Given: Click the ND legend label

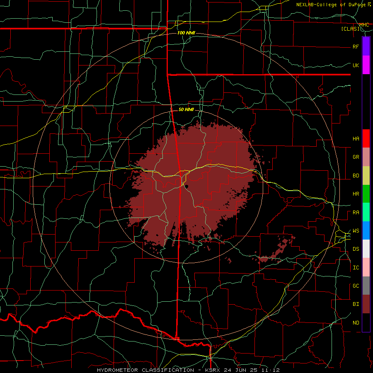Looking at the screenshot, I should pyautogui.click(x=356, y=323).
